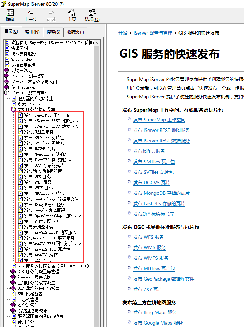
Task: Open the 选项(O) options toolbar icon
Action: tap(92, 16)
